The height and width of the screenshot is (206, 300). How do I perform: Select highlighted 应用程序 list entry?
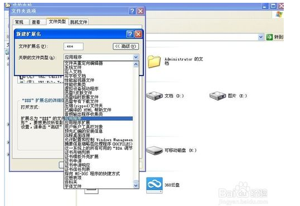click(x=99, y=118)
